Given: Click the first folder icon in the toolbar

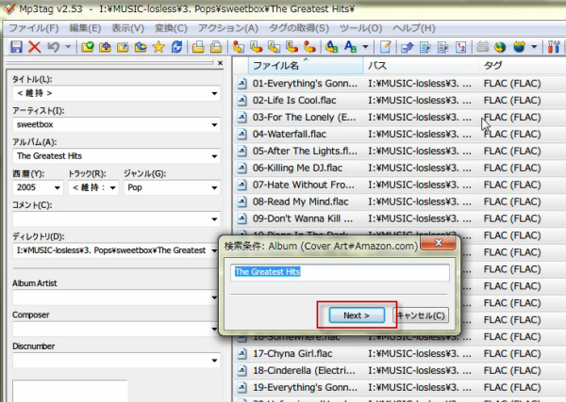Looking at the screenshot, I should click(87, 46).
